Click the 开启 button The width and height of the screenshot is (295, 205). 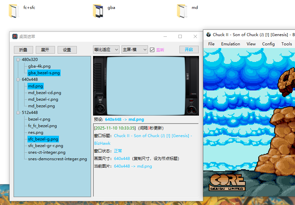(x=189, y=49)
